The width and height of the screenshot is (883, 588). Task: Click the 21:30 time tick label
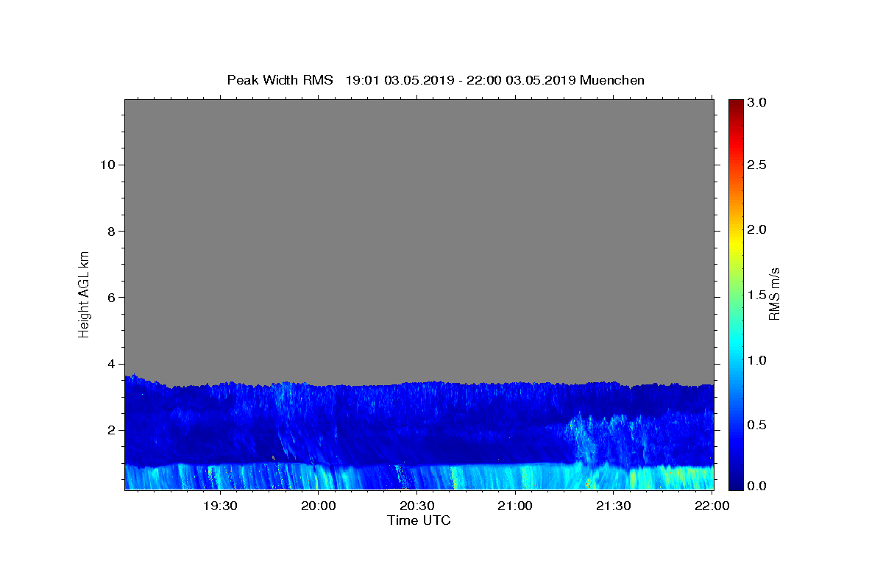click(x=613, y=506)
